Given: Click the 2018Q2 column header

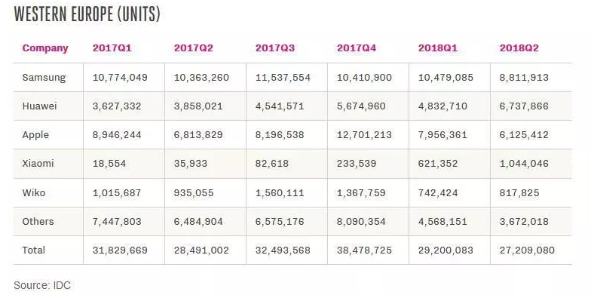Looking at the screenshot, I should point(519,48).
